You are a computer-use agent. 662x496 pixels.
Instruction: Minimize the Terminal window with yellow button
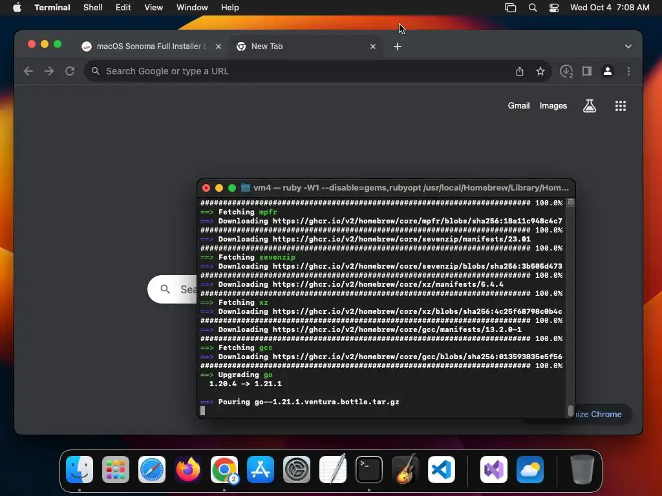click(219, 188)
